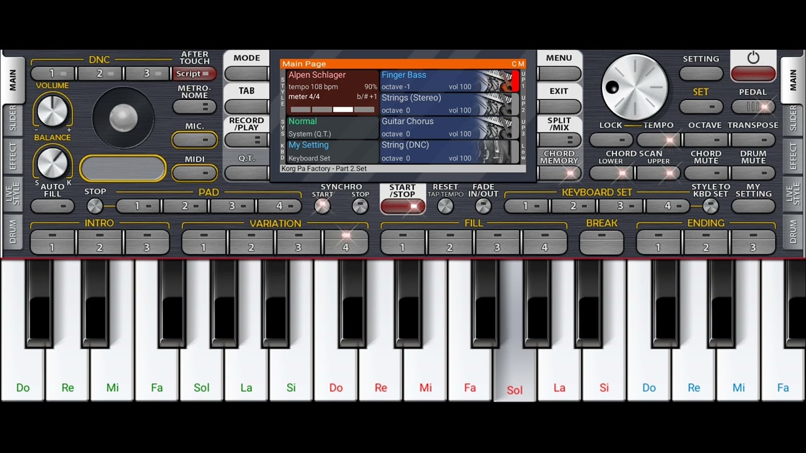Select DNC button 3
Screen dimensions: 806x453
pos(147,74)
